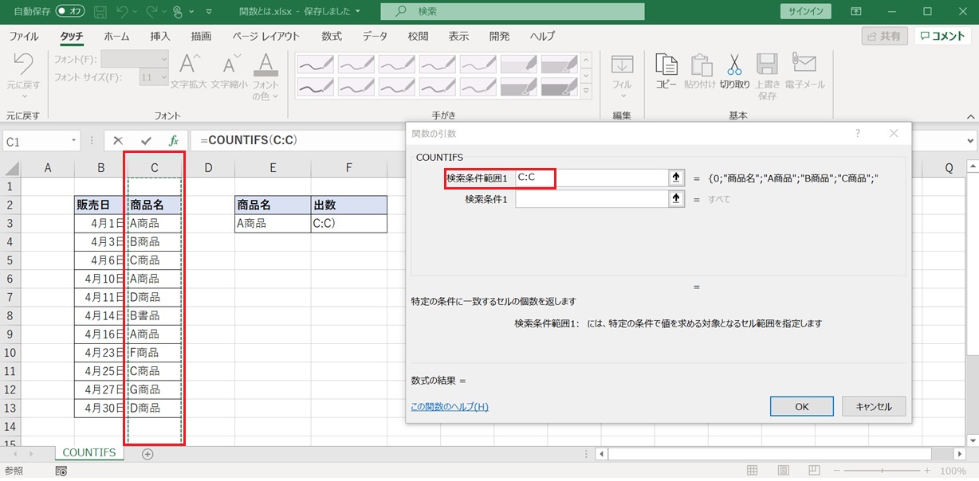979x481 pixels.
Task: Click the search (検索) box in title bar
Action: 512,12
